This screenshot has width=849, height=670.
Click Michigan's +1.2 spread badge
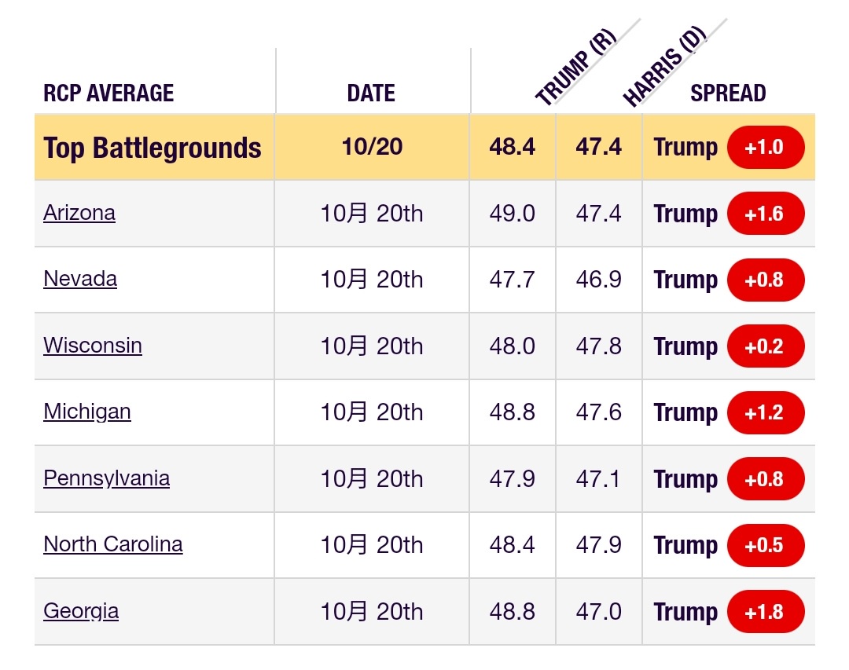pos(766,412)
